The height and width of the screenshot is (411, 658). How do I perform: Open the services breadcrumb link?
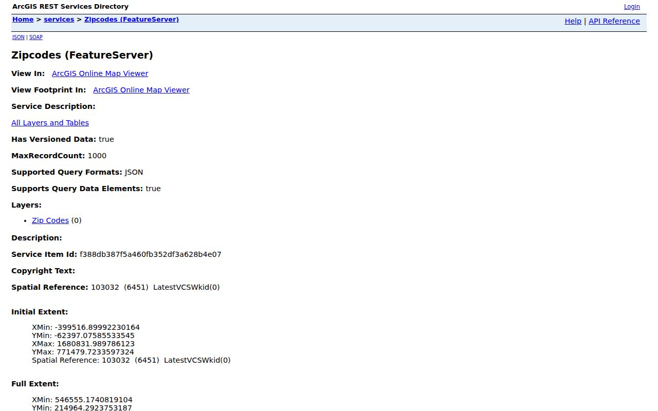(x=59, y=20)
